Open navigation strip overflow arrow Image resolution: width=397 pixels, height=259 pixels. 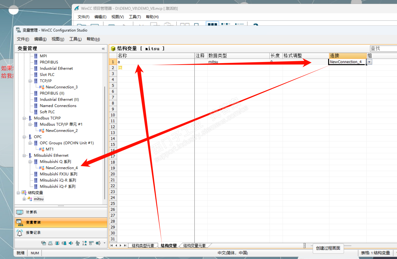click(x=104, y=243)
